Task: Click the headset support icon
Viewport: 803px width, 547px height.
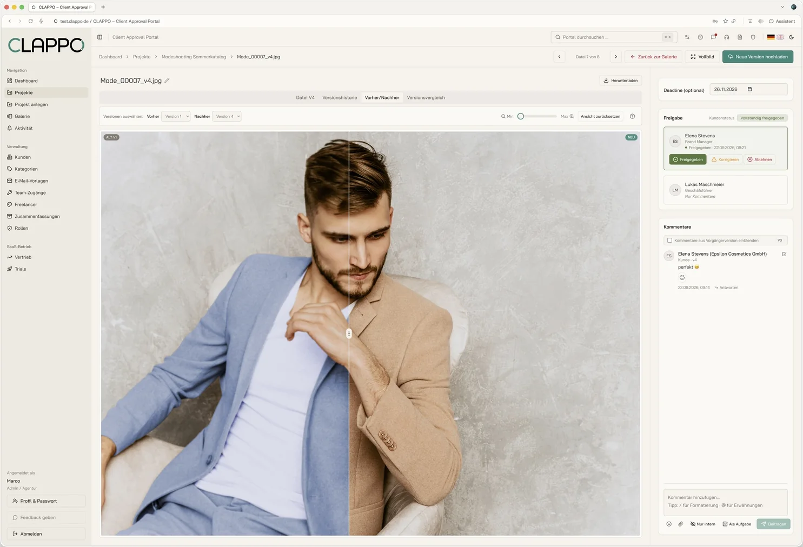Action: pos(727,37)
